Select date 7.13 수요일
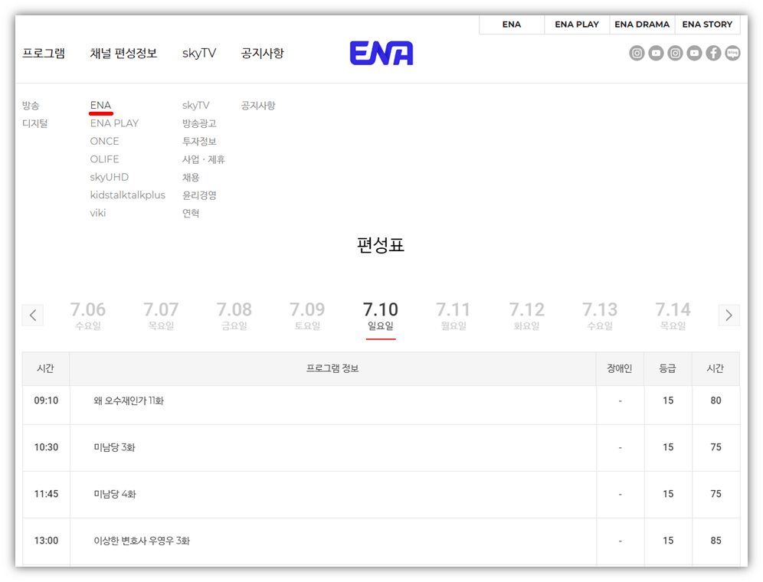 pyautogui.click(x=600, y=316)
